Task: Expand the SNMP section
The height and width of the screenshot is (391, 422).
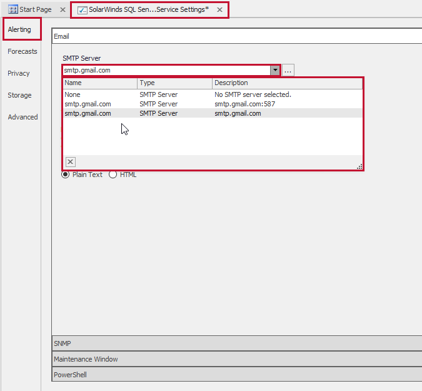Action: [x=237, y=343]
